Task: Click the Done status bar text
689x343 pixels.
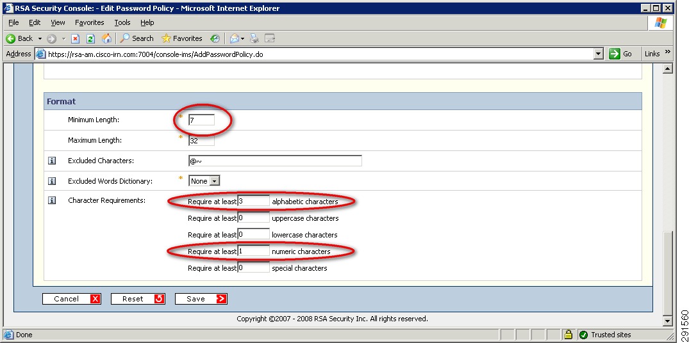Action: pyautogui.click(x=24, y=335)
